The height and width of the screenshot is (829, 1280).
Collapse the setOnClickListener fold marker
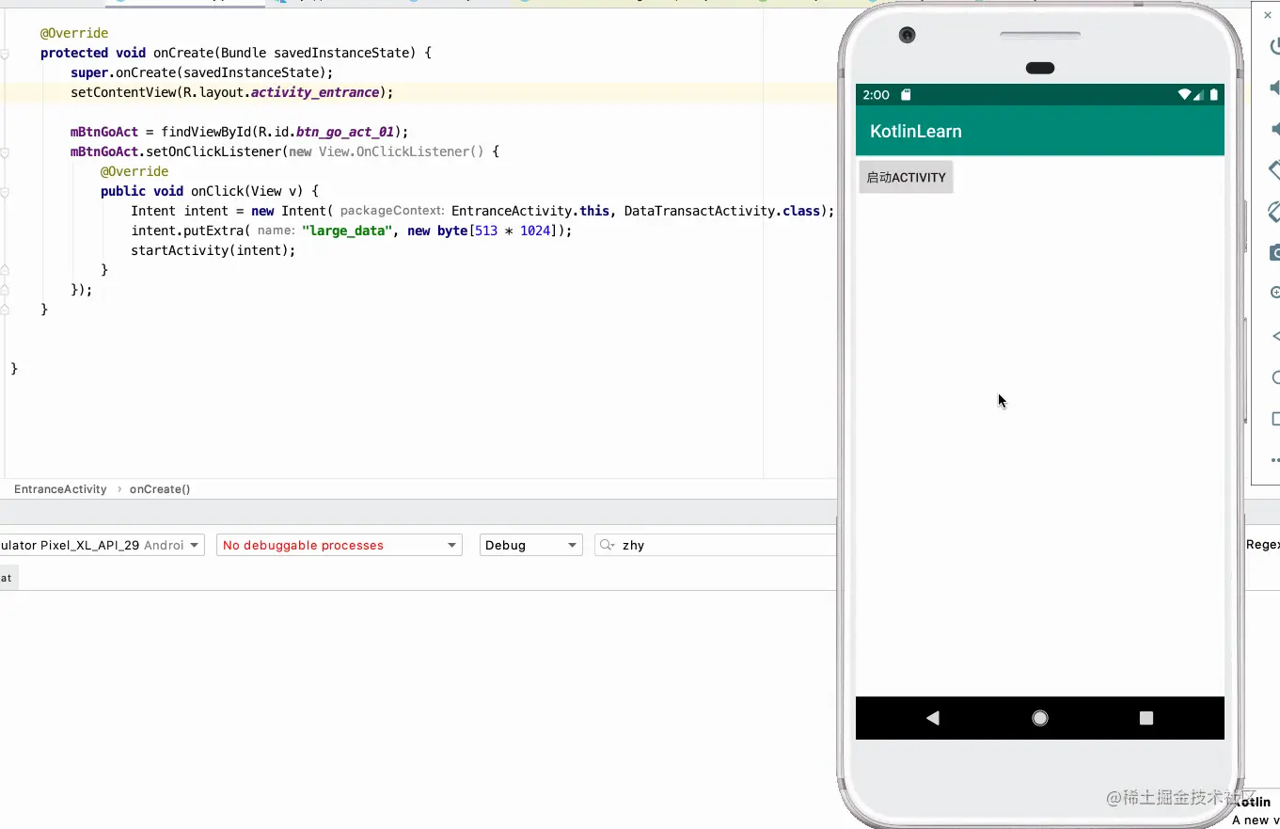5,151
